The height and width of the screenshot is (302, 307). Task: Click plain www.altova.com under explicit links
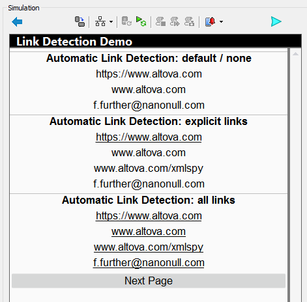(149, 153)
